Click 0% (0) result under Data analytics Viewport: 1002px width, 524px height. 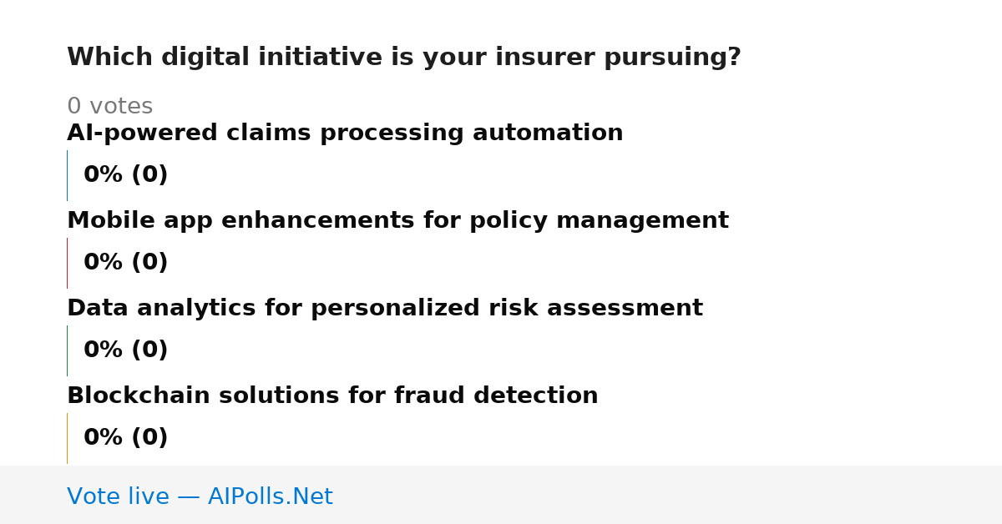point(125,350)
